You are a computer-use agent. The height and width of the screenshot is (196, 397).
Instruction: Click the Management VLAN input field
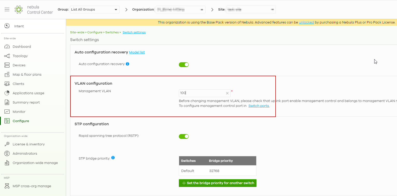(202, 93)
